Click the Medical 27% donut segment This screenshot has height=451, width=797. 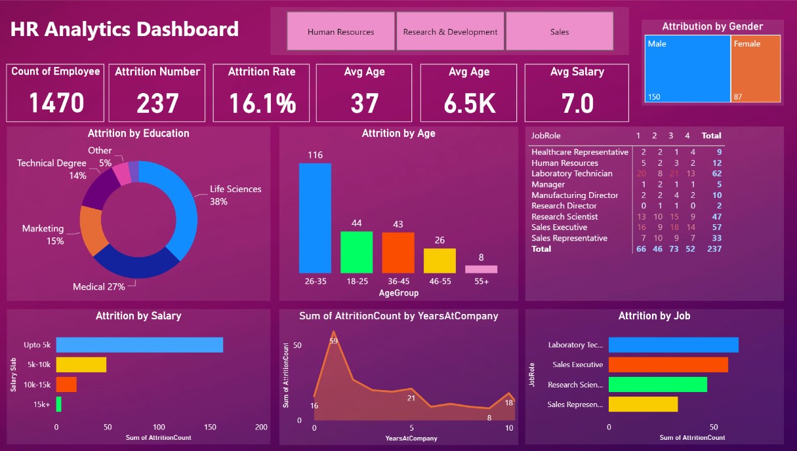coord(133,269)
